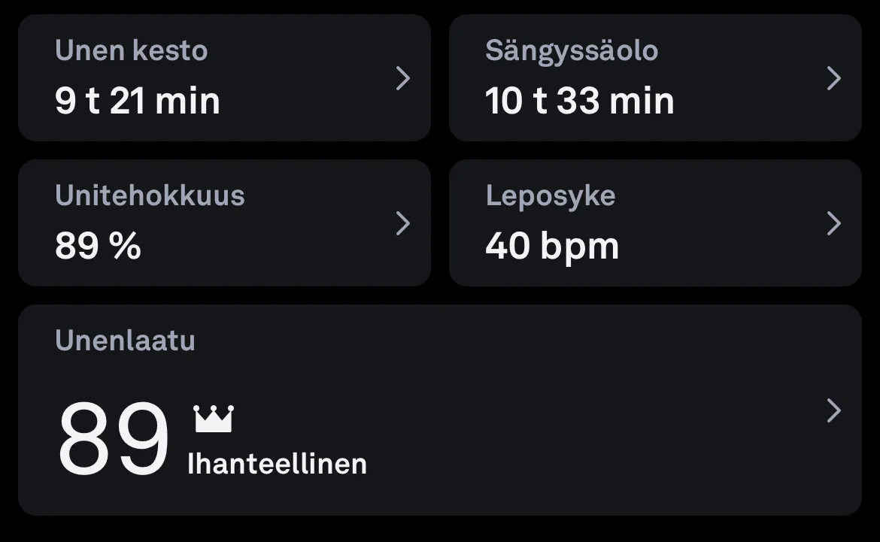Open Unitehokkuus details via its chevron
Image resolution: width=880 pixels, height=542 pixels.
tap(403, 223)
